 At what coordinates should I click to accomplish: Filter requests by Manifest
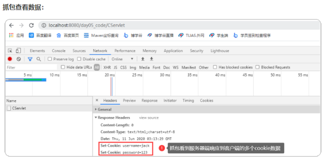[189, 67]
